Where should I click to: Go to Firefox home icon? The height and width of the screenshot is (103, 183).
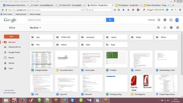click(128, 10)
